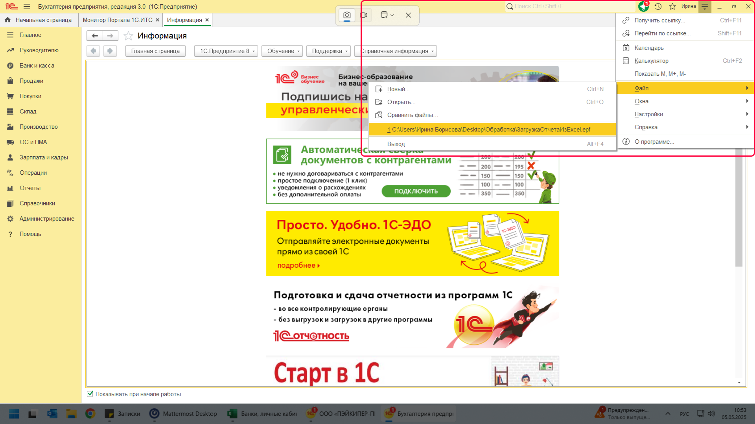Viewport: 755px width, 424px height.
Task: Open the 1C main menu hamburger icon
Action: tap(27, 7)
